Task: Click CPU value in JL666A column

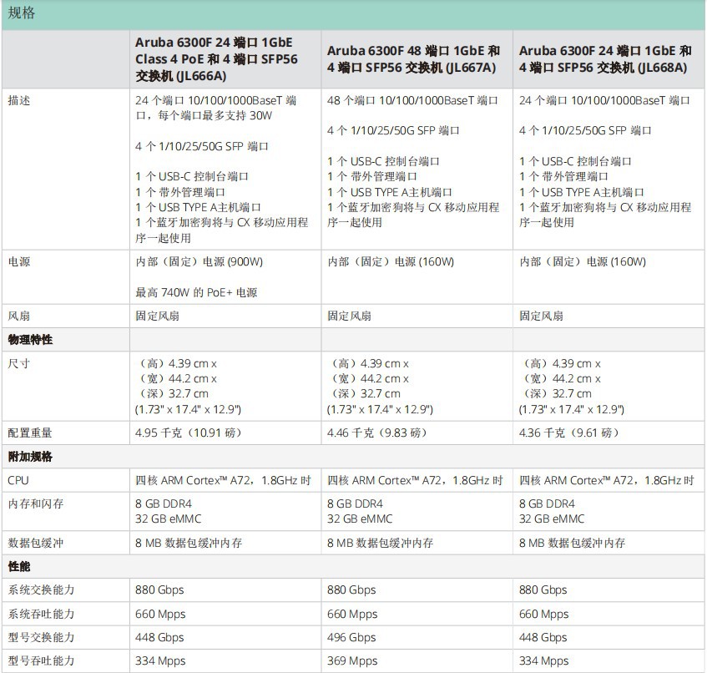Action: [x=223, y=480]
